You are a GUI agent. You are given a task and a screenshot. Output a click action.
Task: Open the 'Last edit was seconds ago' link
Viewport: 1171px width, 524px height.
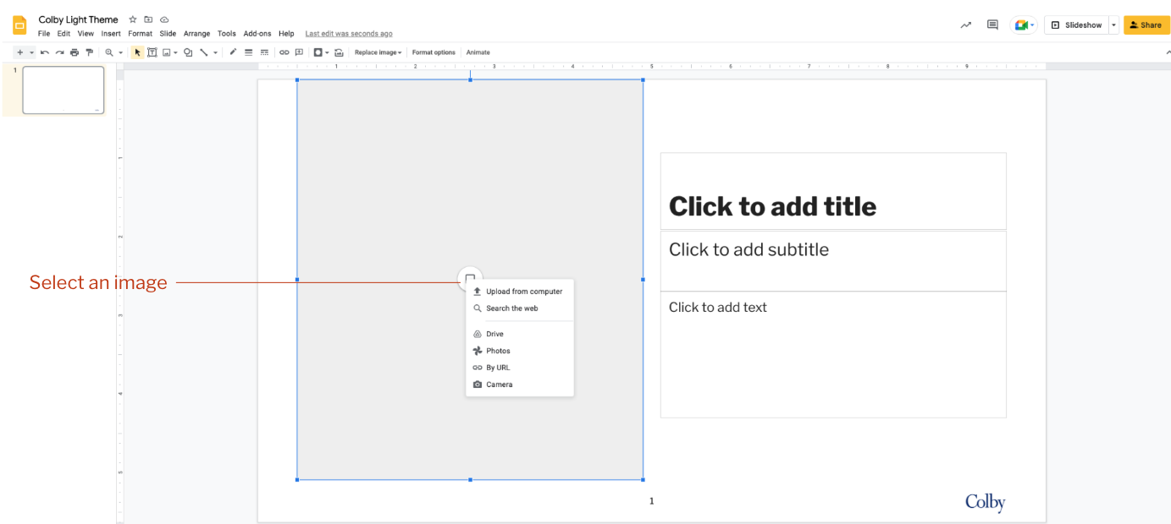click(349, 34)
